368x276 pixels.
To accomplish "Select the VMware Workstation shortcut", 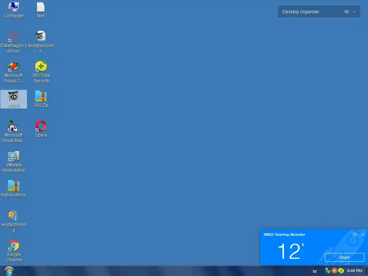I will (14, 162).
